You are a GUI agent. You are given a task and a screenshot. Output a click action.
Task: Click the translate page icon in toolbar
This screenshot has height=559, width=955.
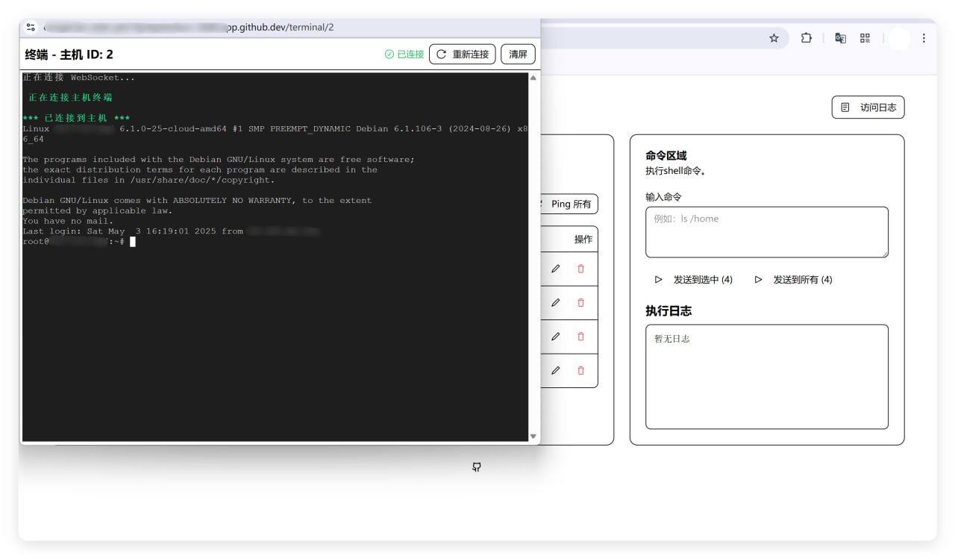coord(840,38)
